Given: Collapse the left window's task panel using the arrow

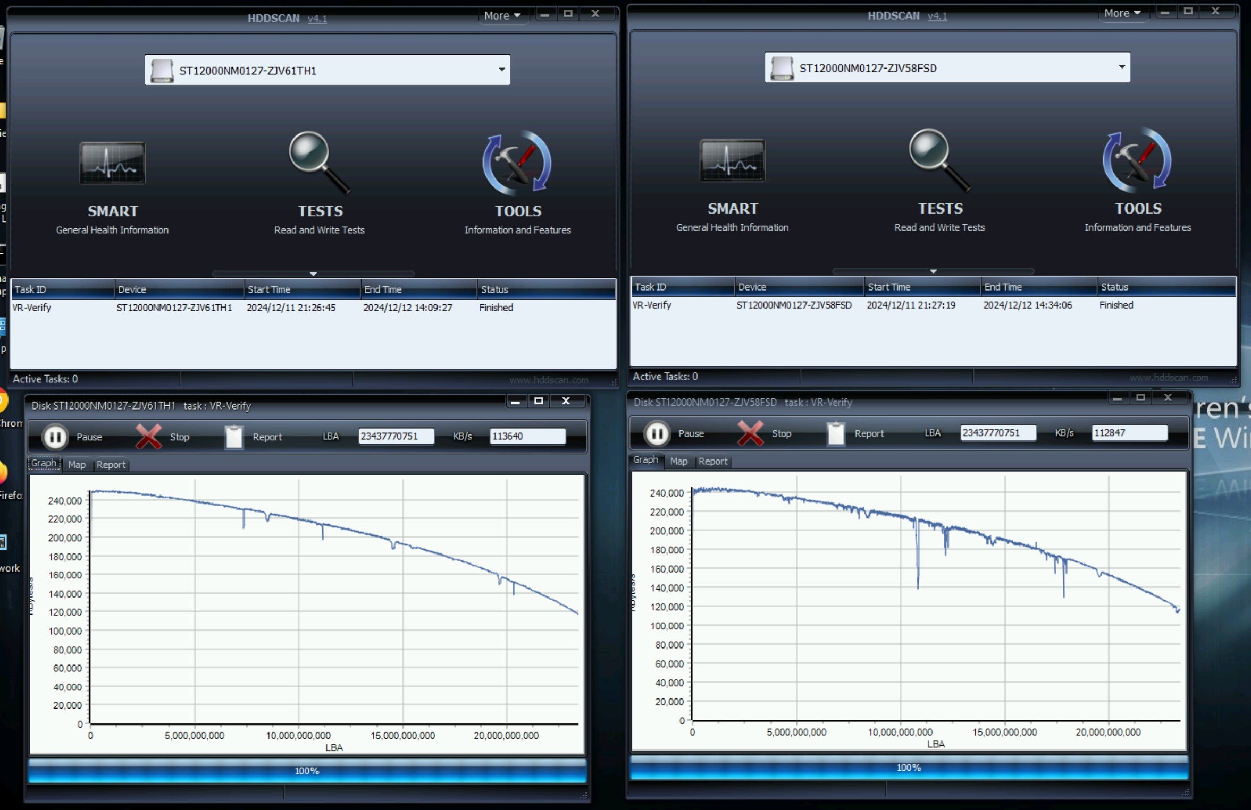Looking at the screenshot, I should coord(313,274).
